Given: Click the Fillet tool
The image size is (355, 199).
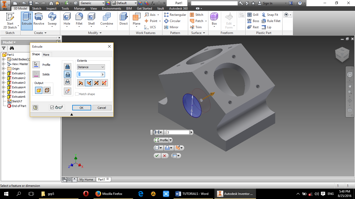Looking at the screenshot, I should (79, 21).
